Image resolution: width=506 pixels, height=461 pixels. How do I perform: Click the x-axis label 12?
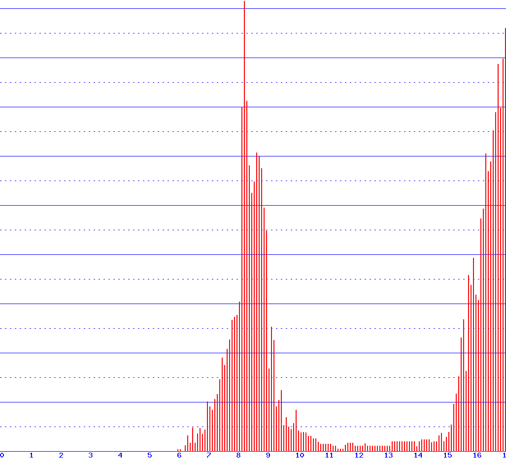(359, 455)
